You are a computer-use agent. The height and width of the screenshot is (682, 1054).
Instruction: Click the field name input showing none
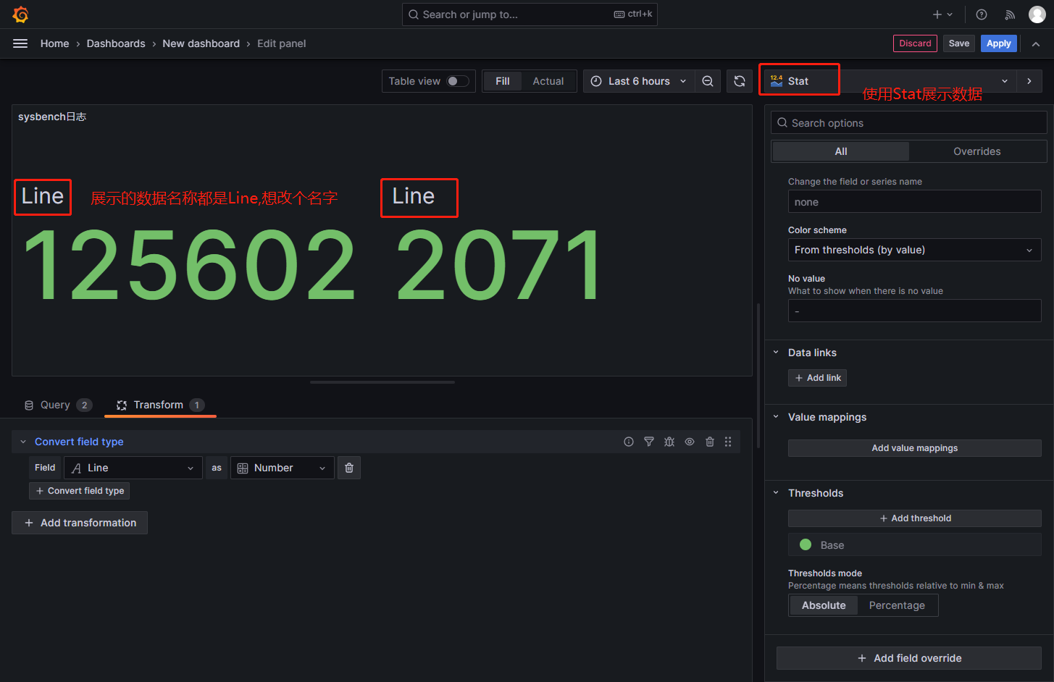tap(914, 202)
